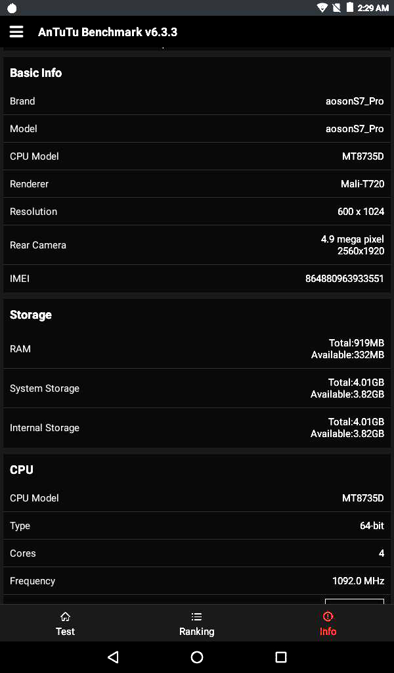Tap the battery status icon
394x673 pixels.
(350, 8)
